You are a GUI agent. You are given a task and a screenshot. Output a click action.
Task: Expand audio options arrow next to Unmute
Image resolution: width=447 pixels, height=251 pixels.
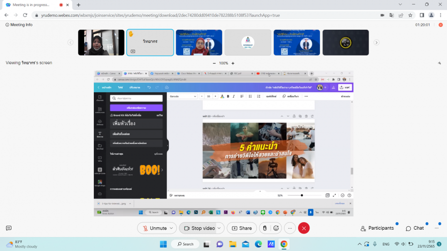172,228
